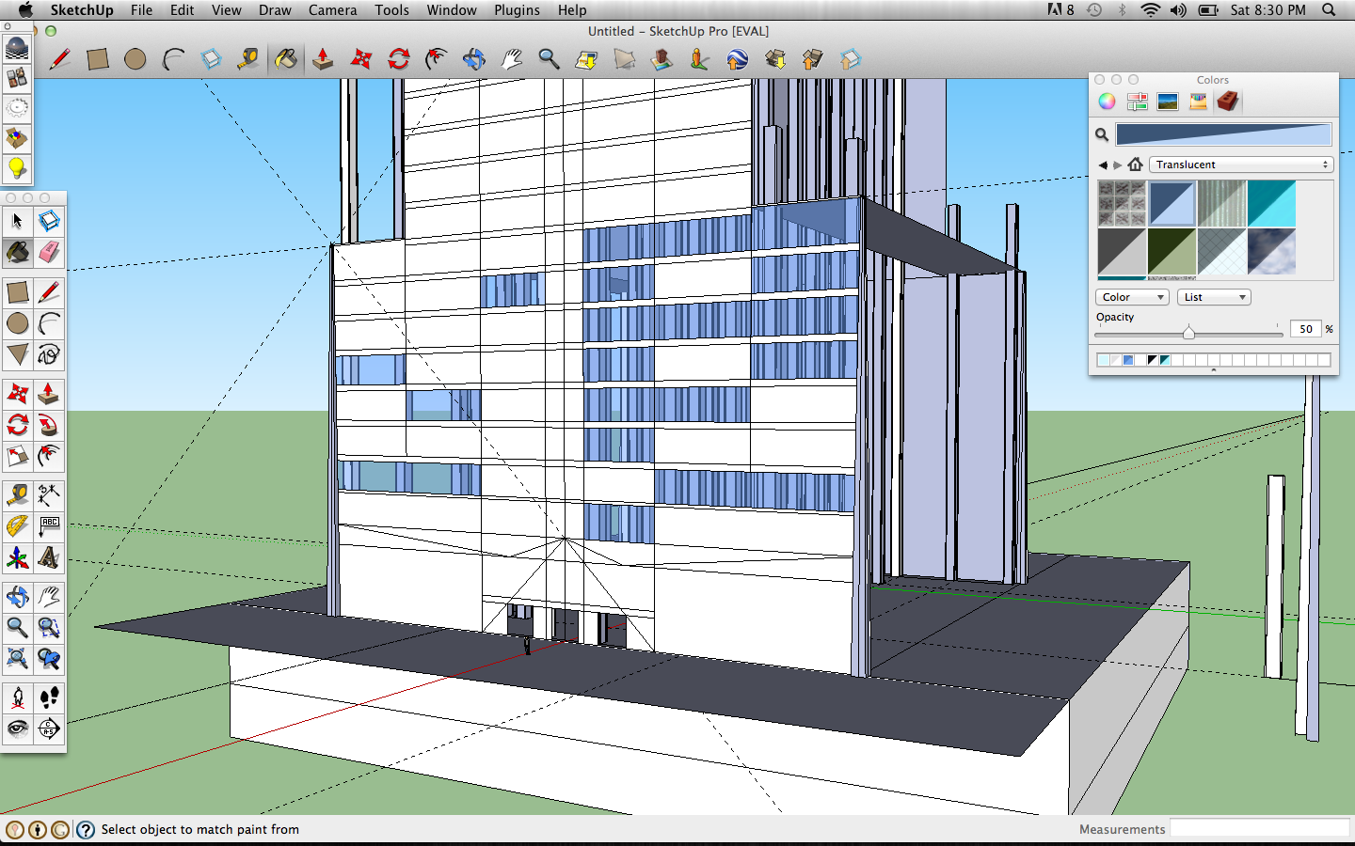1355x846 pixels.
Task: Select the Eraser tool in the tool palette
Action: point(49,253)
